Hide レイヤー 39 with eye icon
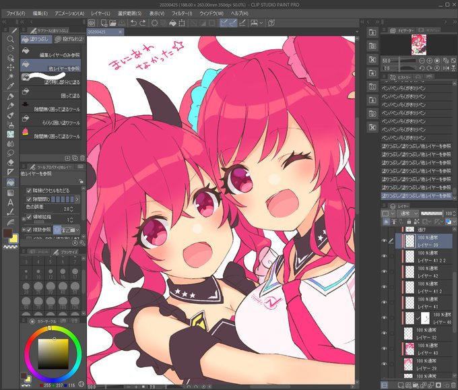This screenshot has width=458, height=390. [x=385, y=240]
